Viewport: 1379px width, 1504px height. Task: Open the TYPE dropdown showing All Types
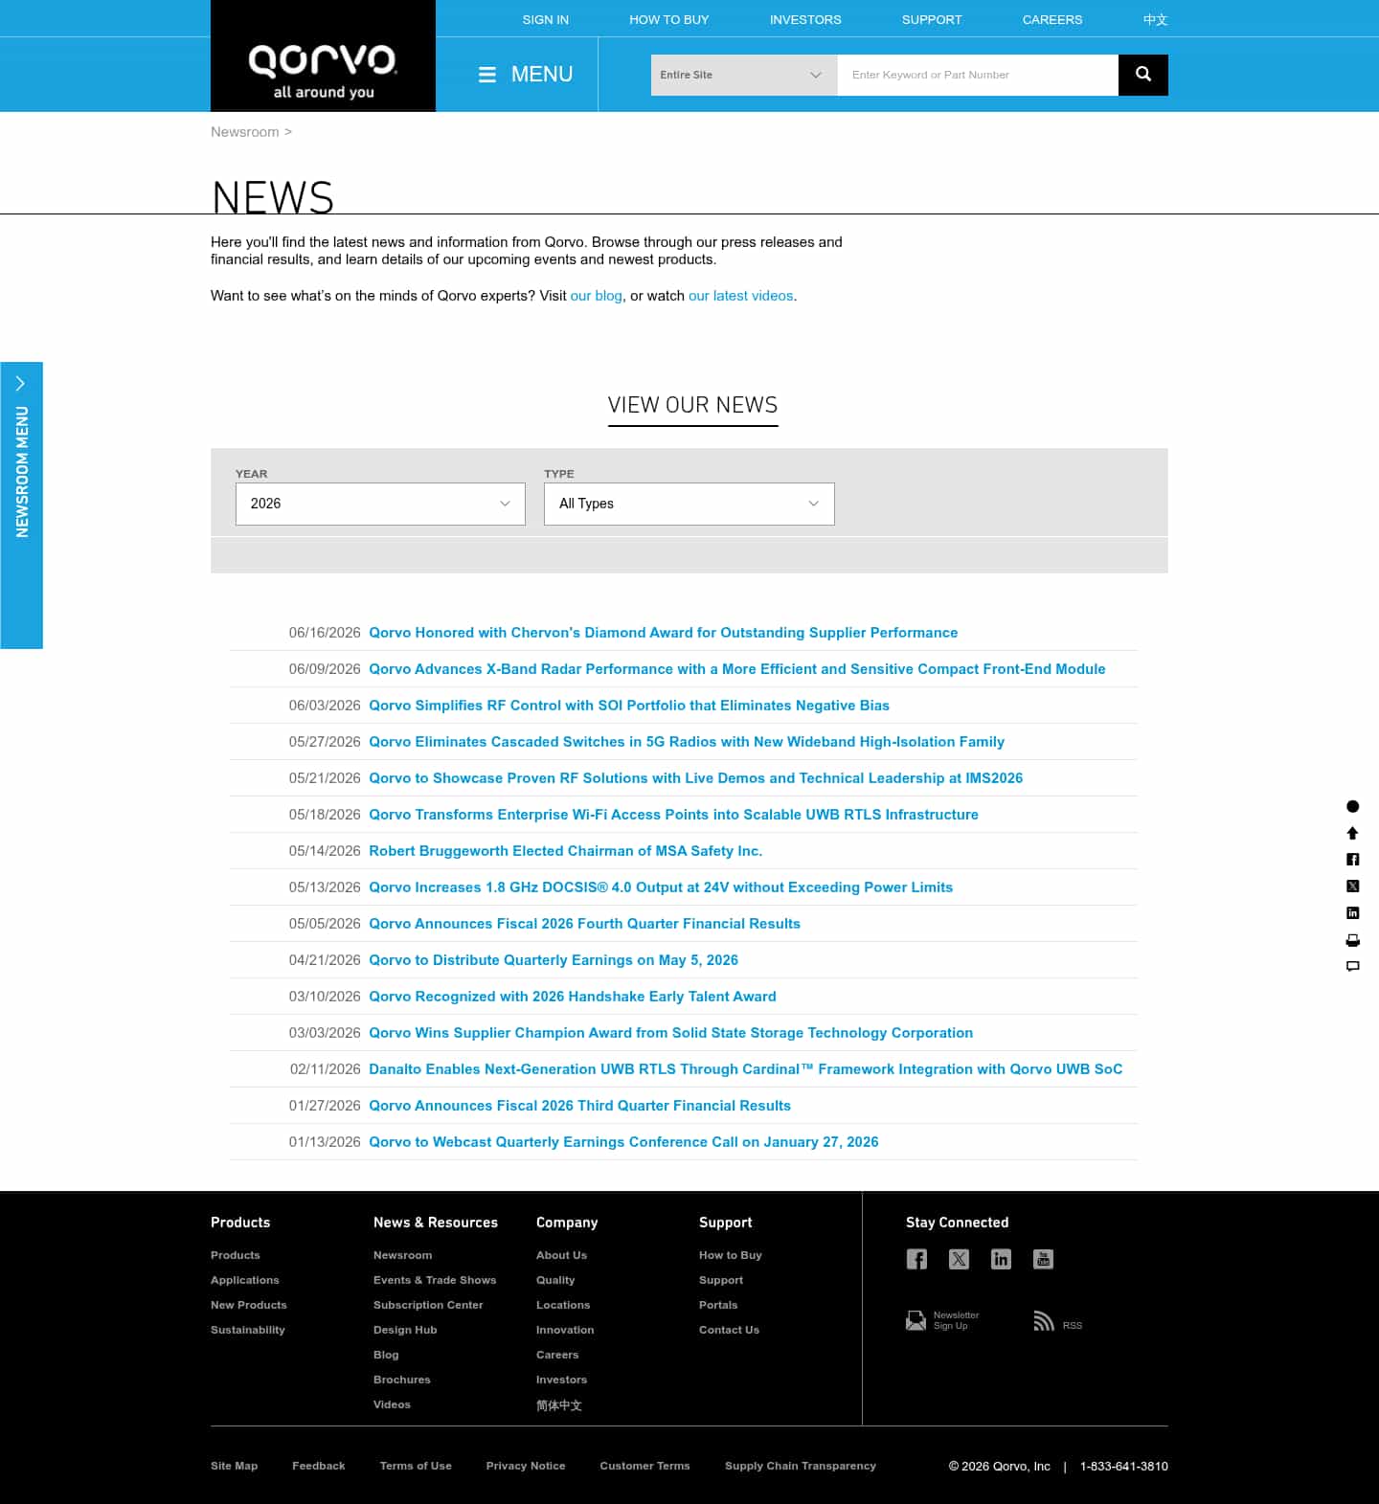[x=689, y=504]
